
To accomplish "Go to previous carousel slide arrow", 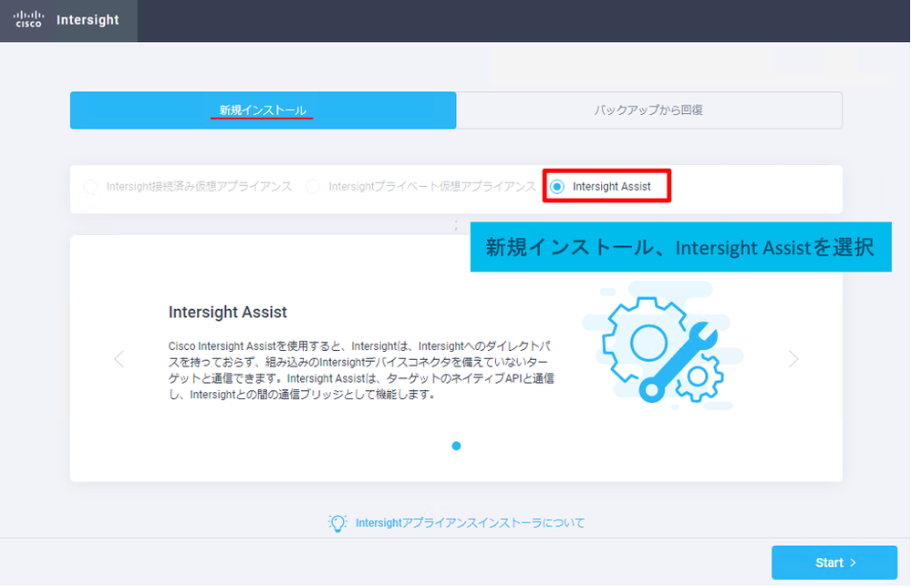I will click(119, 359).
